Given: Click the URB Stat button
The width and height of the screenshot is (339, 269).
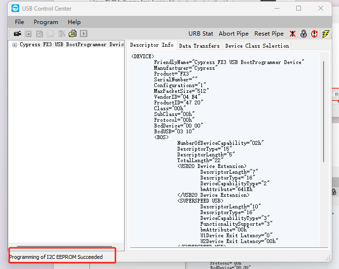Looking at the screenshot, I should [201, 34].
